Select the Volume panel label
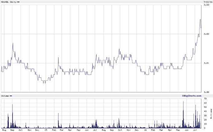This screenshot has height=132, width=213. pos(5,96)
